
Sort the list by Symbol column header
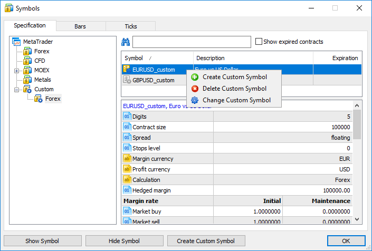point(157,58)
